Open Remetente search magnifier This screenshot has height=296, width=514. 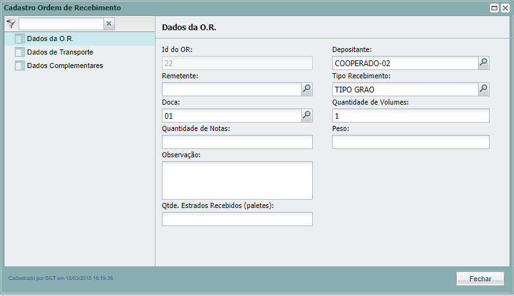pyautogui.click(x=307, y=89)
